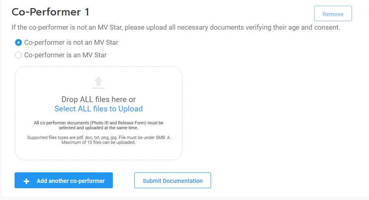Image resolution: width=369 pixels, height=200 pixels.
Task: Open the 'Select ALL files to Upload' link
Action: pos(98,109)
